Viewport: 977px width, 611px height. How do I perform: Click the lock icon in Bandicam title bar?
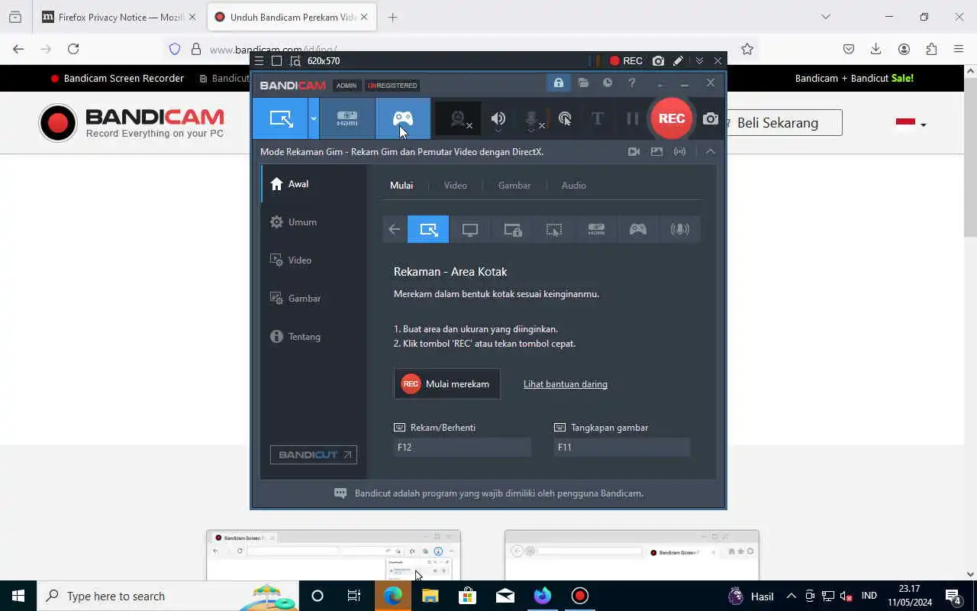pos(559,82)
